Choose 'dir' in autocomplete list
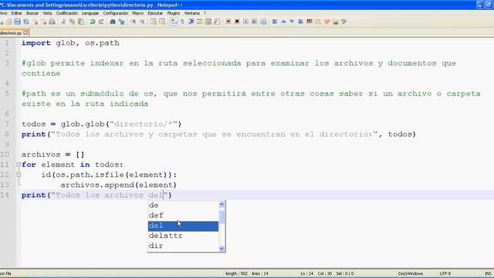The width and height of the screenshot is (494, 278). tap(183, 246)
